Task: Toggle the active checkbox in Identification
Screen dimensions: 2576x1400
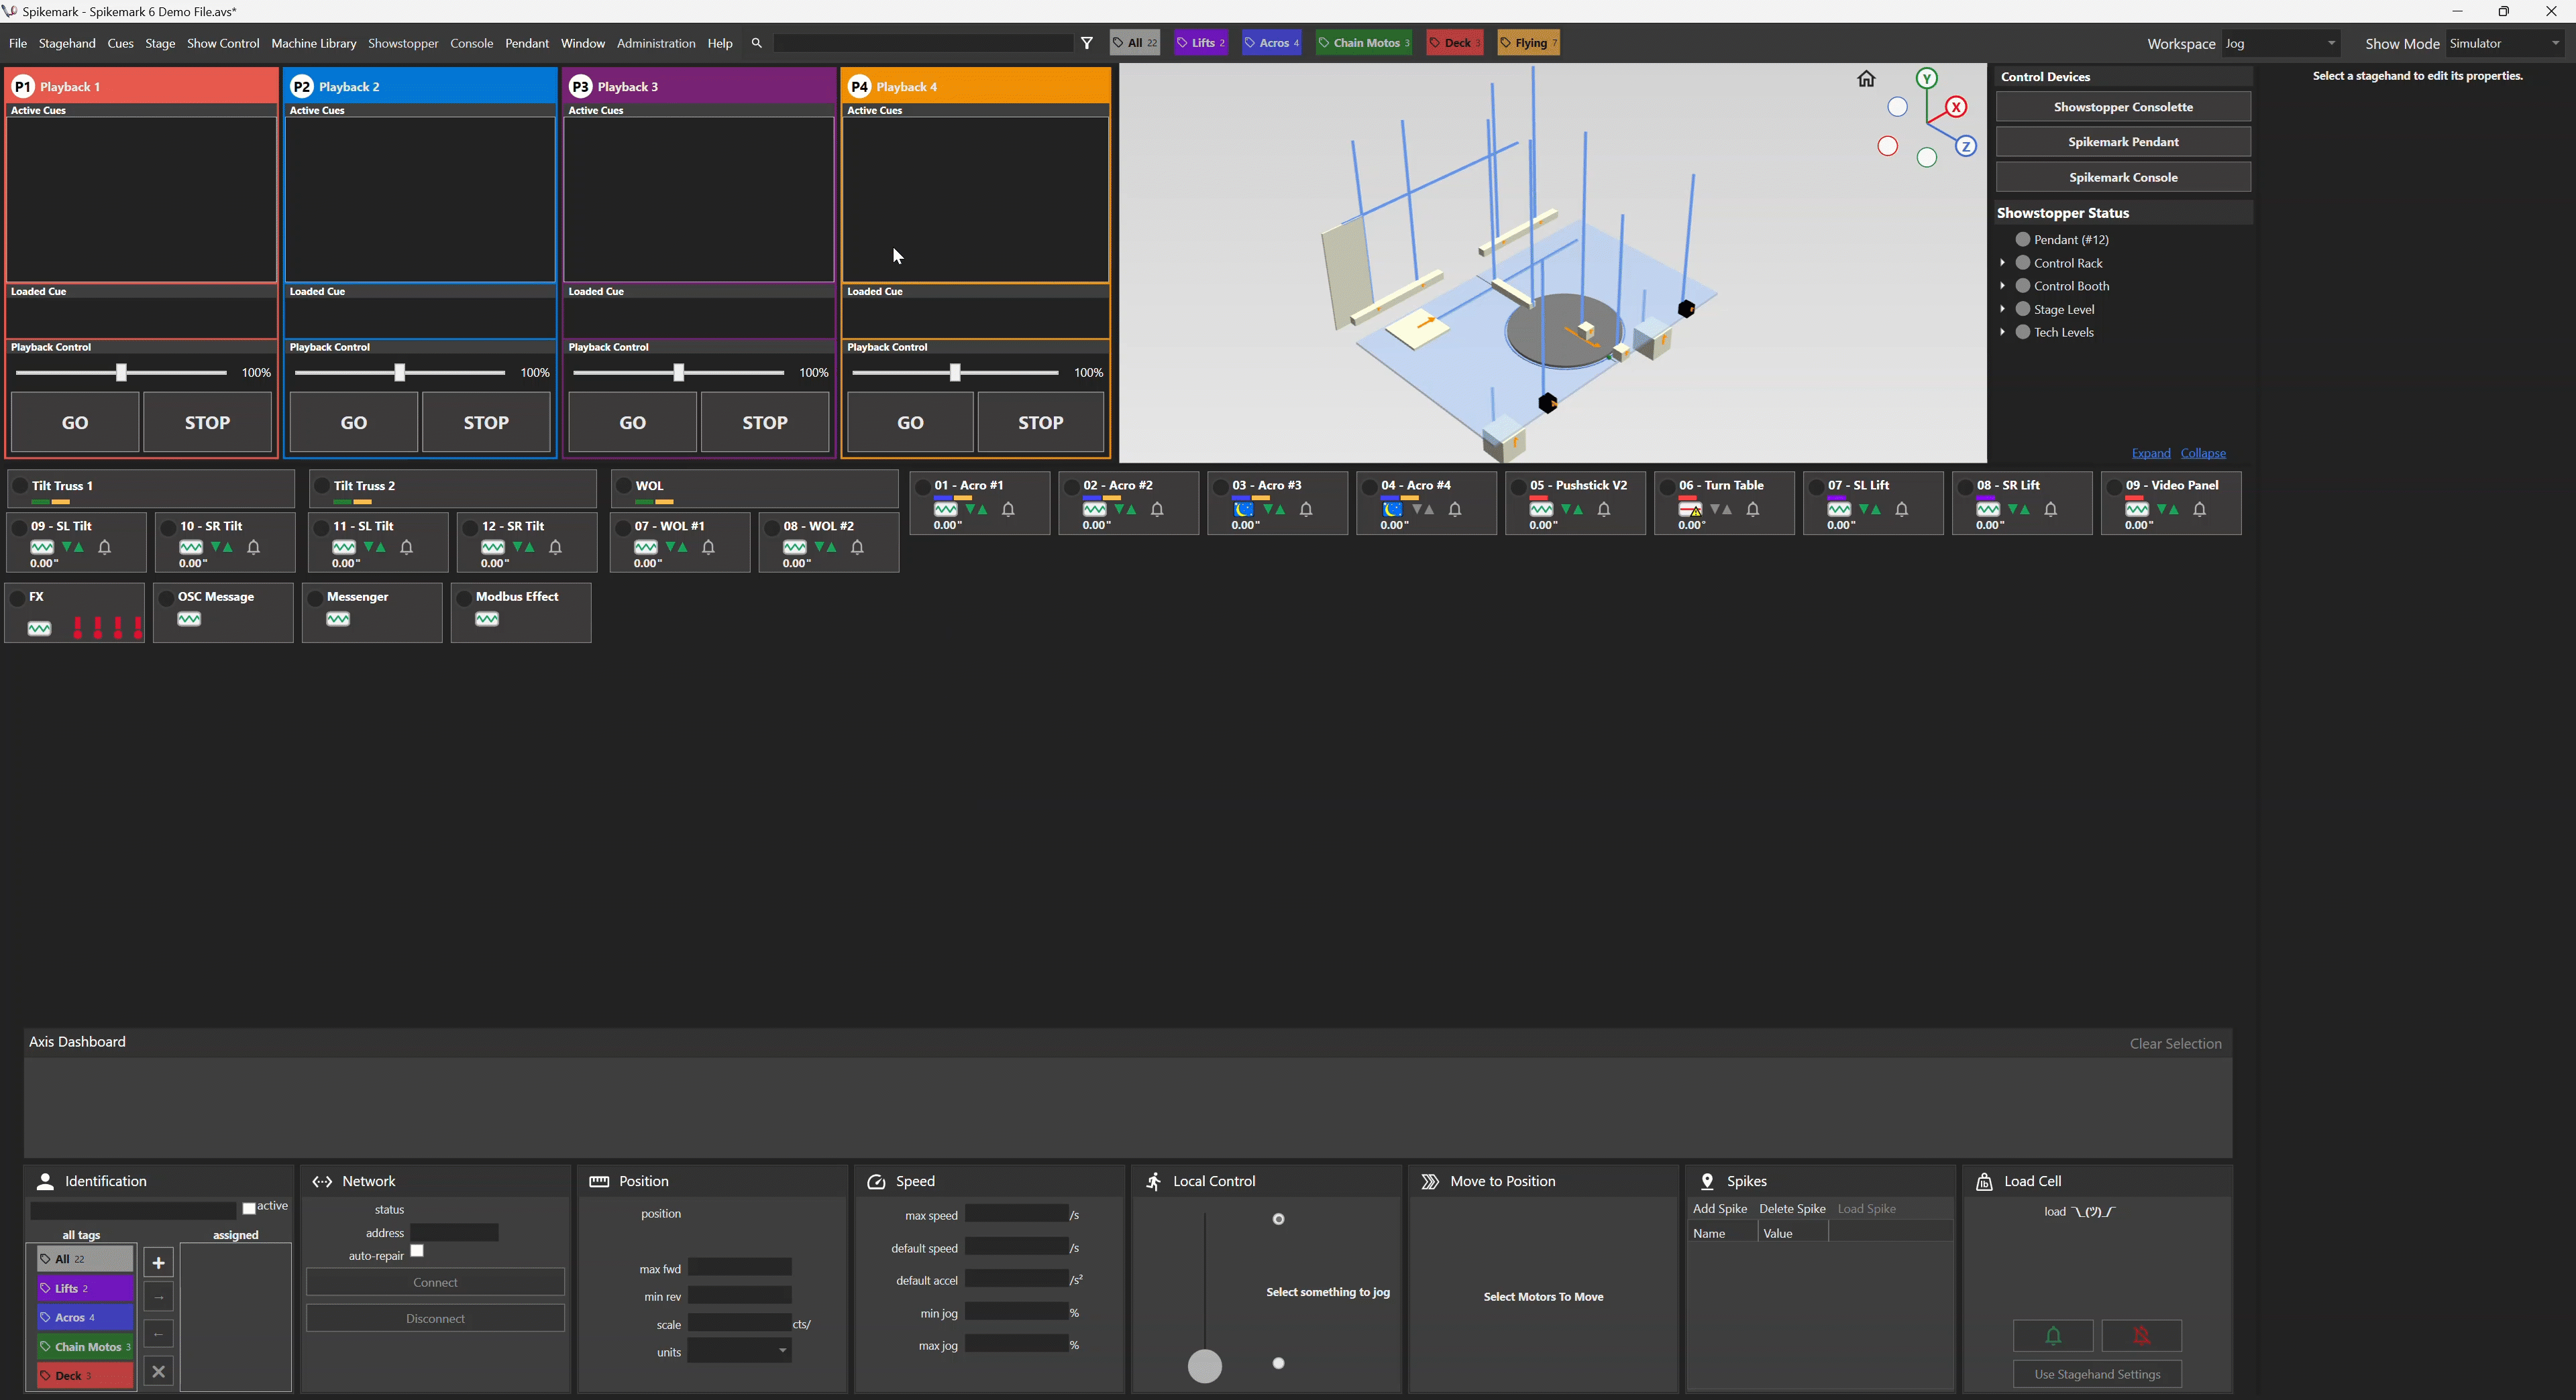Action: [x=249, y=1208]
